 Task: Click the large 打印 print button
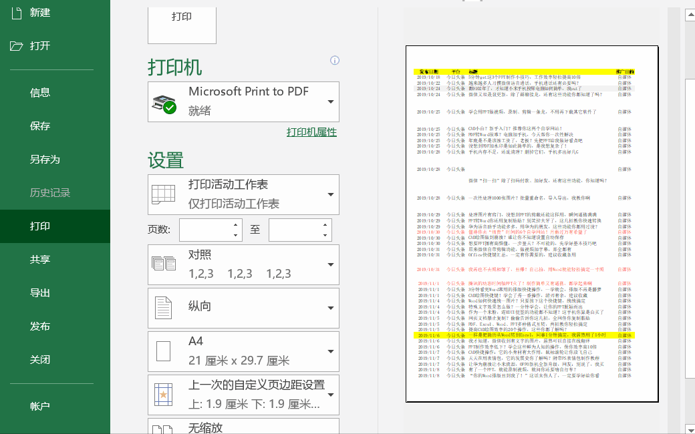[x=182, y=25]
